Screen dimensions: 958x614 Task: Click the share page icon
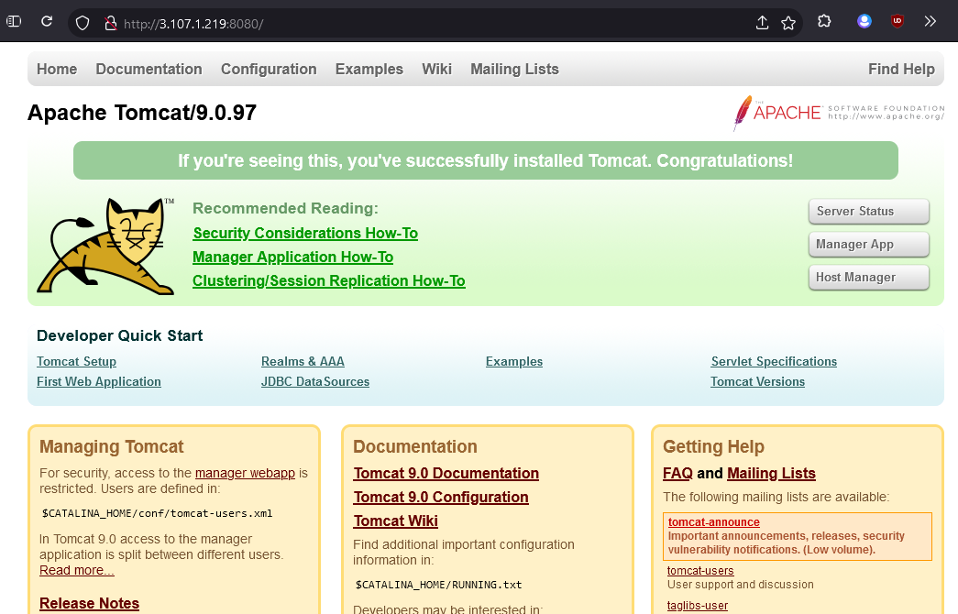click(762, 23)
